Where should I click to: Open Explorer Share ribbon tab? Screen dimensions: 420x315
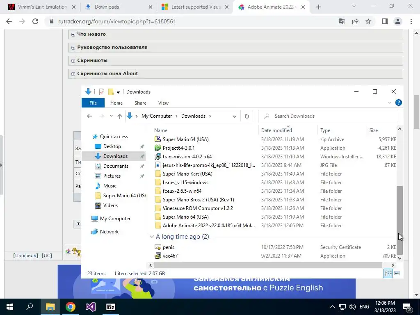coord(140,103)
